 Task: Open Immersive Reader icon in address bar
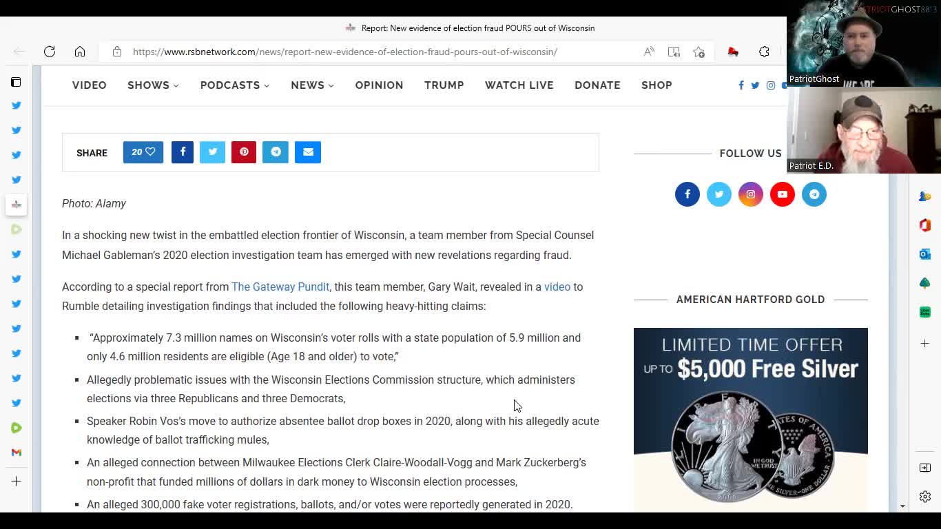click(674, 52)
